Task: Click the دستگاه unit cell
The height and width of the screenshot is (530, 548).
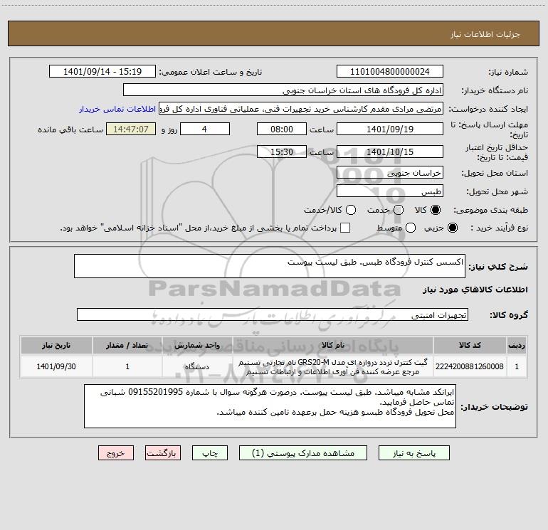Action: tap(197, 366)
